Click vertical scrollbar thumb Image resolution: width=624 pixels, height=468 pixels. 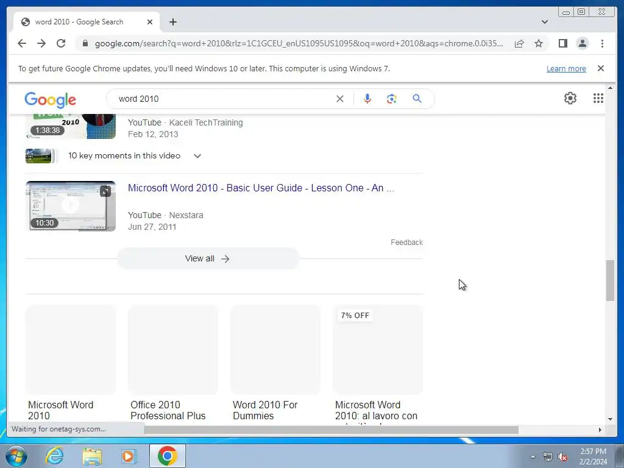coord(610,280)
